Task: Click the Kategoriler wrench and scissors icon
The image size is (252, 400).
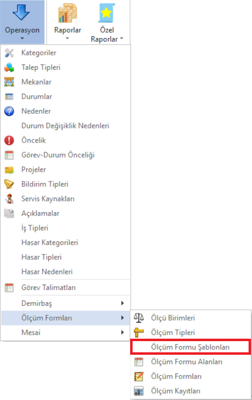Action: click(9, 53)
